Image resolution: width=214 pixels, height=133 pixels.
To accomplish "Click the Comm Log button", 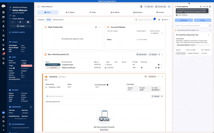I will coord(161,7).
